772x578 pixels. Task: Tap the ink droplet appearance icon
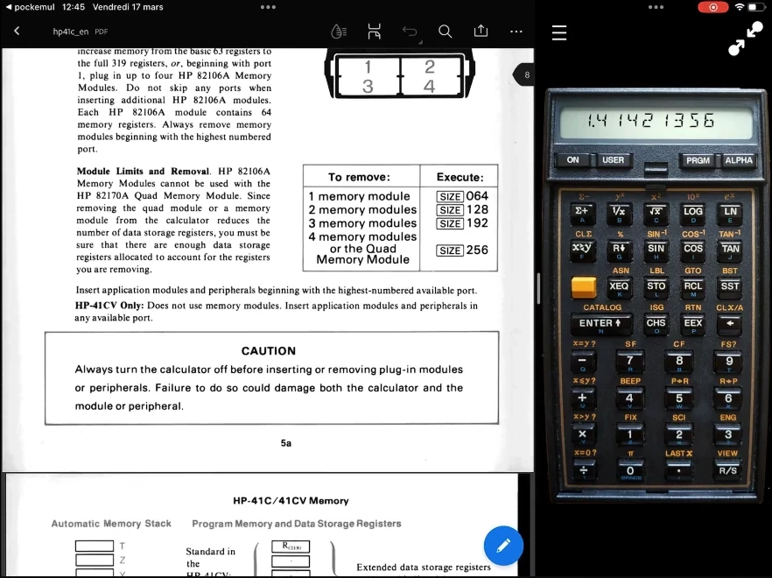[339, 32]
